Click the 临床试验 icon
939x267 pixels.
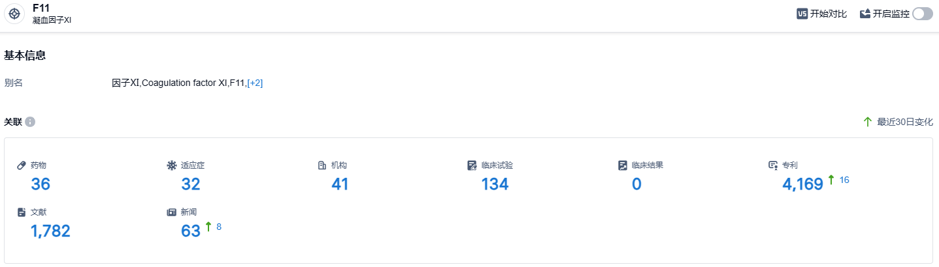(472, 165)
